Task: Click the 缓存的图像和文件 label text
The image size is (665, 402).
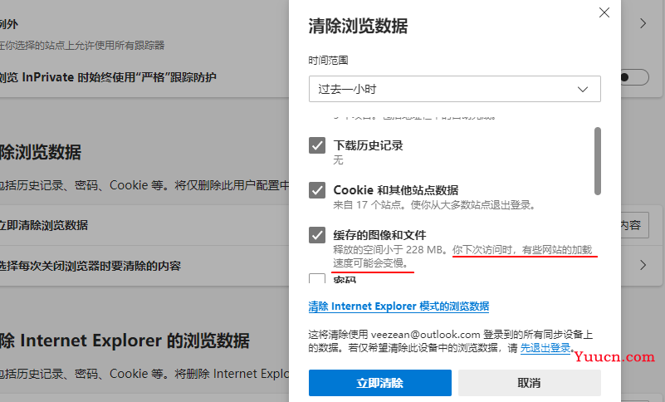Action: 379,235
